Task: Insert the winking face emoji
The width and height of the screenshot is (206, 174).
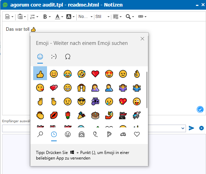Action: 68,101
